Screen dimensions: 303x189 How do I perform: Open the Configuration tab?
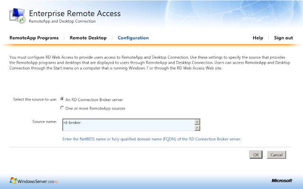(x=133, y=38)
